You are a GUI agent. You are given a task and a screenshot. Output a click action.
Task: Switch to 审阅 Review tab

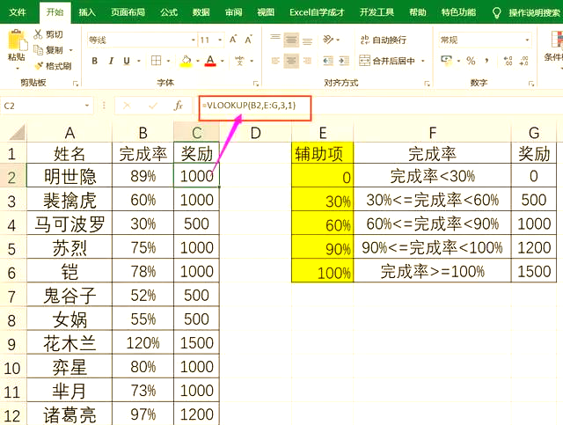(x=233, y=12)
